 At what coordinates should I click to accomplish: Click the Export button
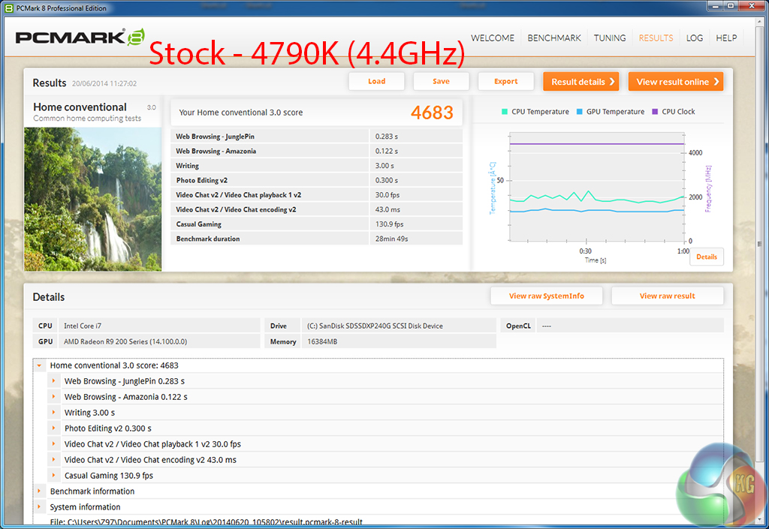point(505,82)
